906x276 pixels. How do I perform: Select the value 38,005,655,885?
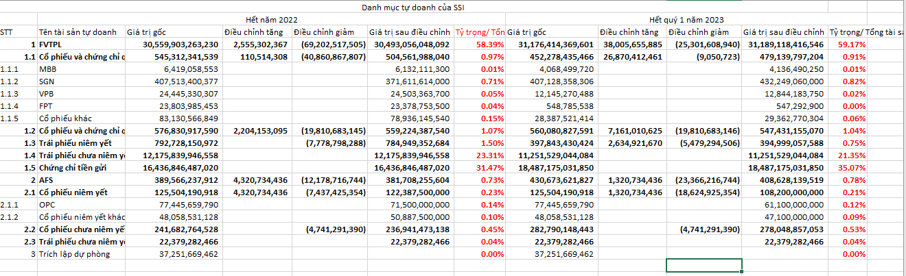click(631, 45)
